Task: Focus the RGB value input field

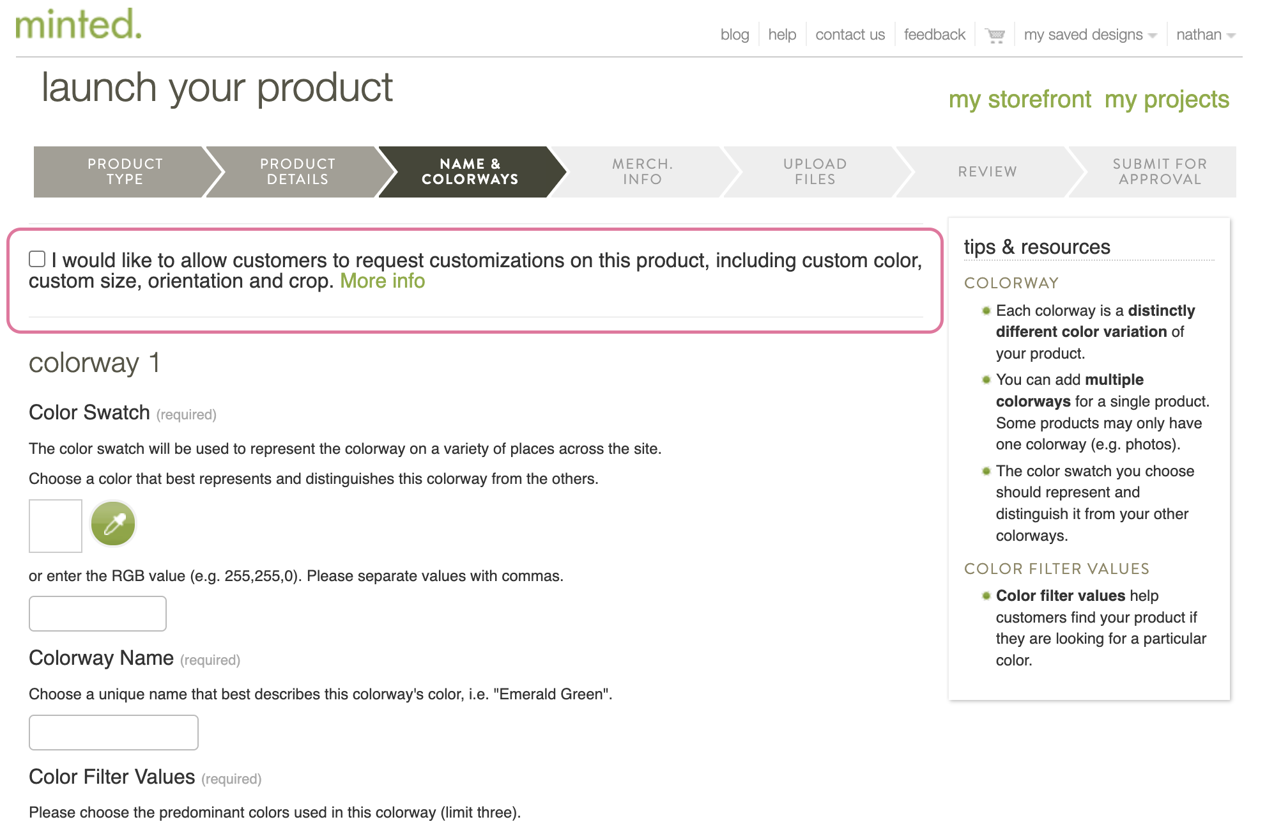Action: 98,614
